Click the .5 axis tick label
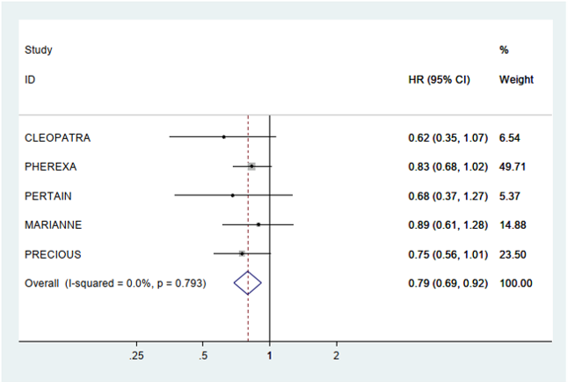 (203, 355)
